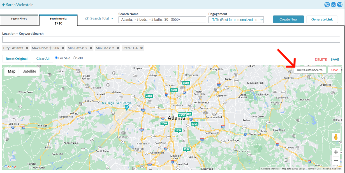The image size is (345, 173).
Task: Zoom out using the map minus icon
Action: 336,160
